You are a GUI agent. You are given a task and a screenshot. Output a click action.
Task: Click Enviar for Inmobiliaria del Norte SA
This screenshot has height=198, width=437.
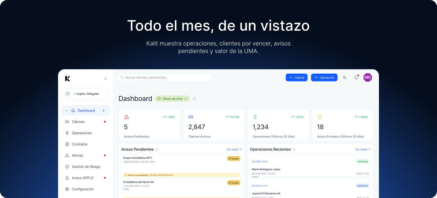coord(234,183)
